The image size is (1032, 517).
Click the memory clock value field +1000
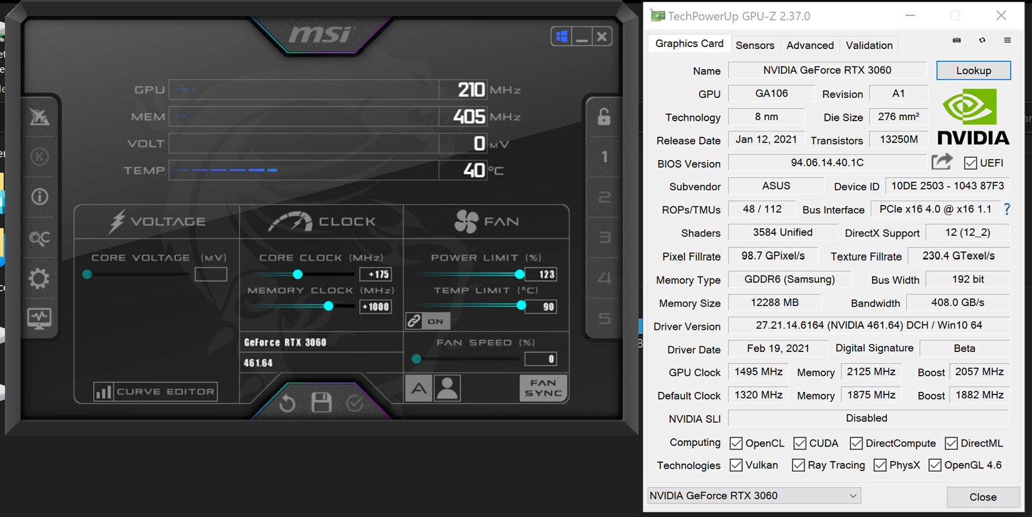coord(376,307)
